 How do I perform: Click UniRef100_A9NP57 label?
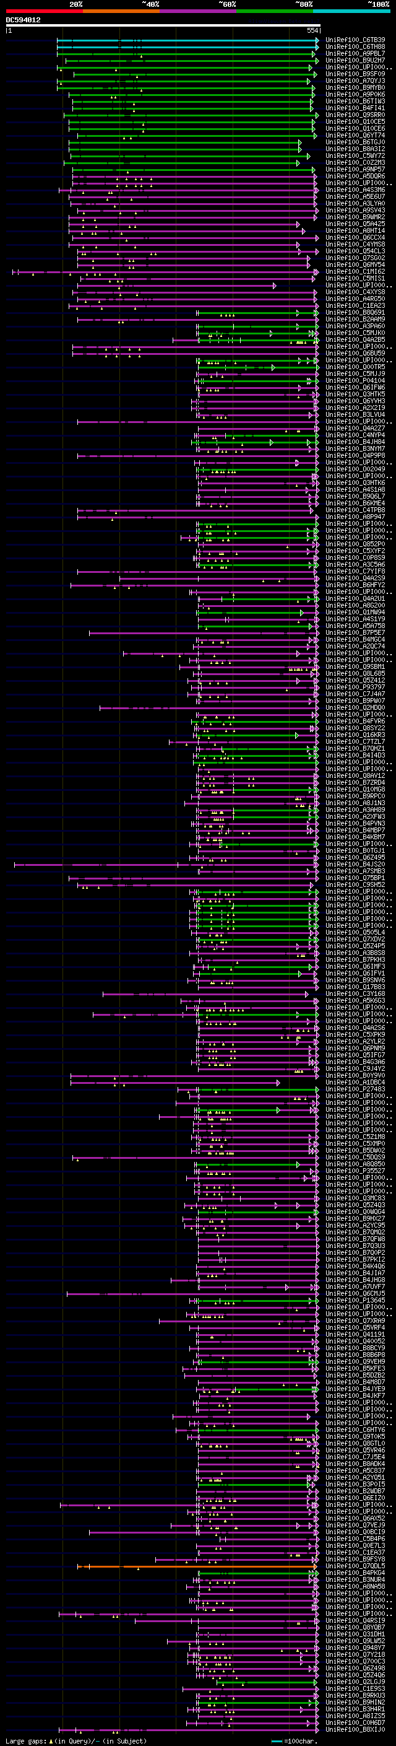(355, 168)
